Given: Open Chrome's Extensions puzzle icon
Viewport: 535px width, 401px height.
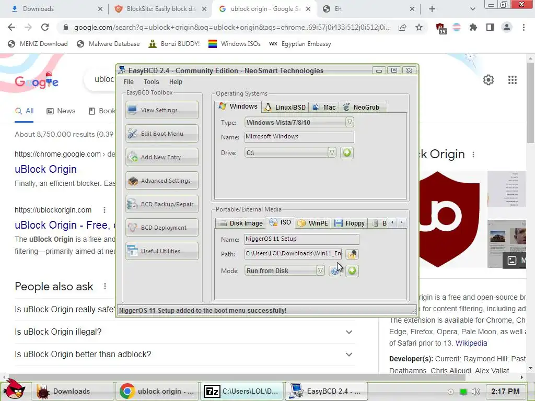Looking at the screenshot, I should [473, 27].
